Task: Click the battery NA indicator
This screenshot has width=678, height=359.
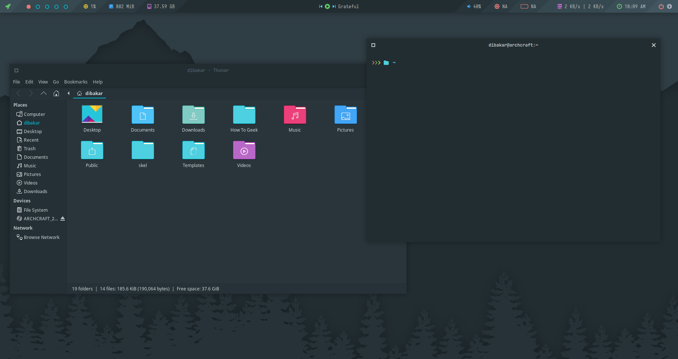Action: coord(528,6)
